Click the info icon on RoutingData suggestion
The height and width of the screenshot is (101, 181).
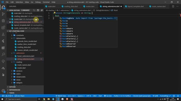click(x=115, y=18)
